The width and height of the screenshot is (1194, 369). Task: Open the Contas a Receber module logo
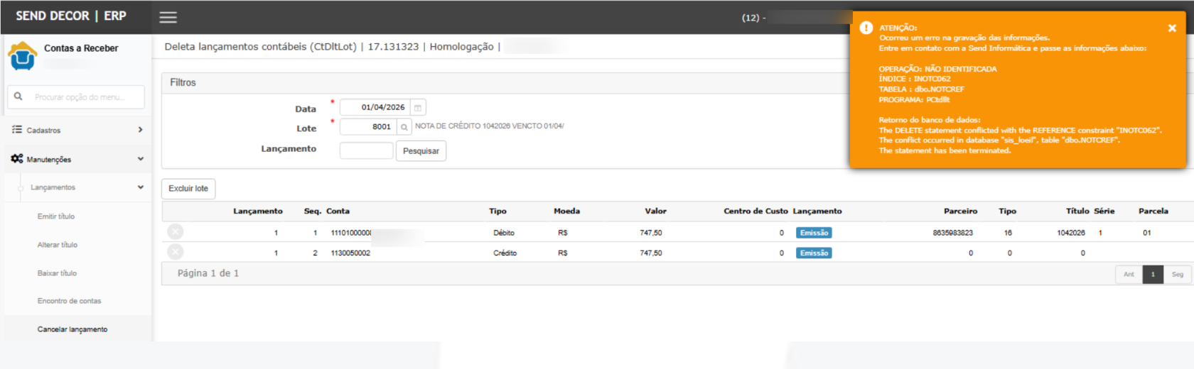click(x=23, y=55)
